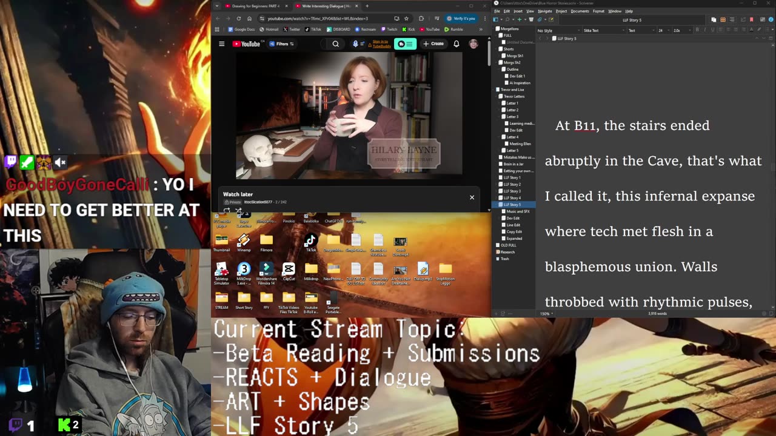Switch Scrivener to corkboard view
The height and width of the screenshot is (436, 776).
click(723, 19)
